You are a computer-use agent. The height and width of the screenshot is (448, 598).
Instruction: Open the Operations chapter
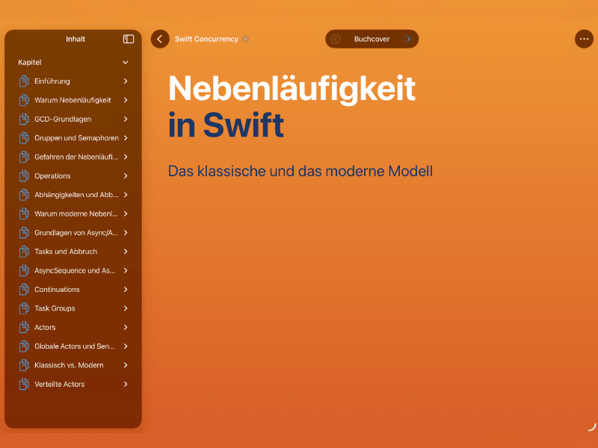[x=73, y=176]
